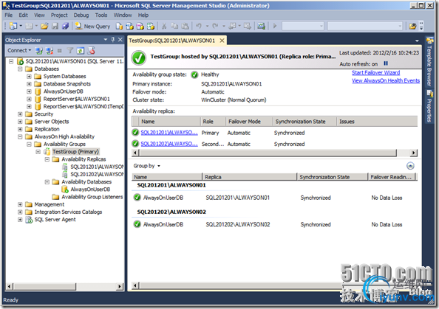
Task: Close the TestGroup dashboard tab
Action: coord(222,41)
